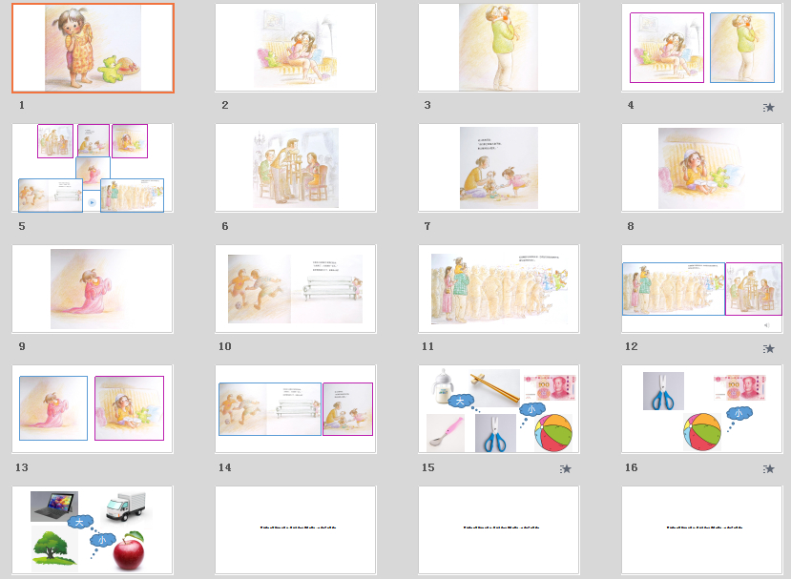Viewport: 791px width, 579px height.
Task: Click the beach ball on slide 16
Action: click(x=702, y=433)
